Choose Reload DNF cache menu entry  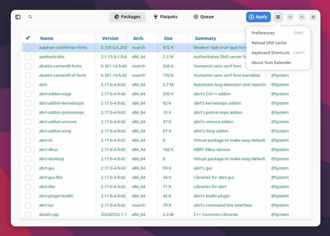click(x=269, y=43)
